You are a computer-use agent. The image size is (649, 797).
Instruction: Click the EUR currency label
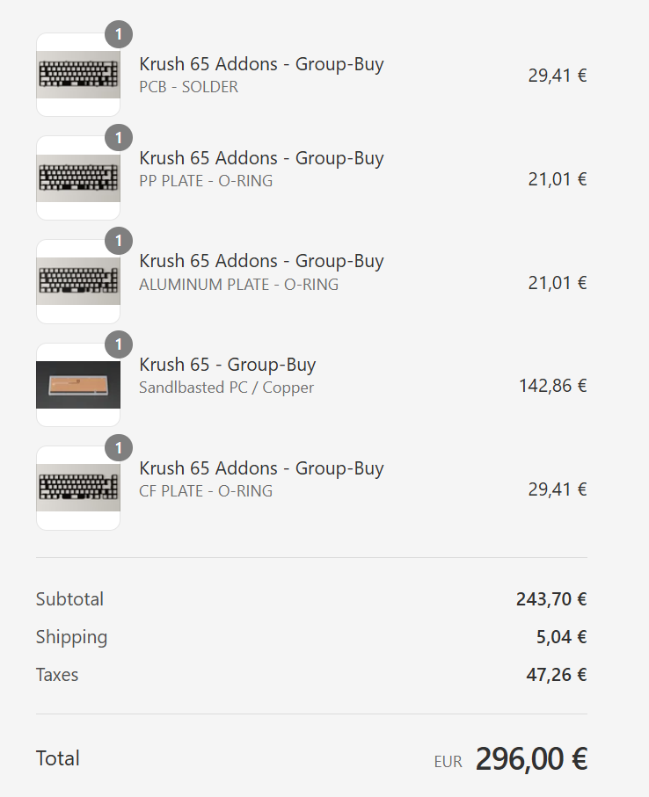click(x=448, y=762)
